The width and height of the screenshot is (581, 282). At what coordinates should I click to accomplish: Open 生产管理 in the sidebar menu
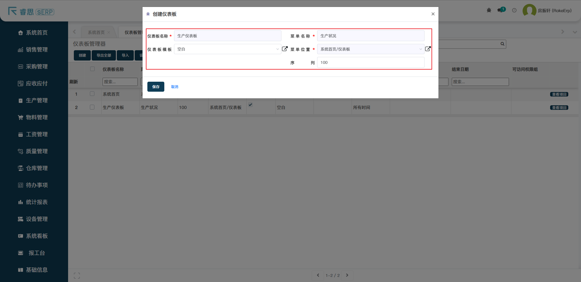point(37,100)
